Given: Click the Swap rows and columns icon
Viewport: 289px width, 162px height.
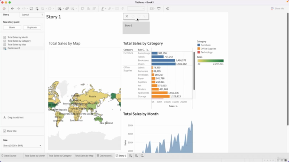Looking at the screenshot, I should [x=82, y=9].
